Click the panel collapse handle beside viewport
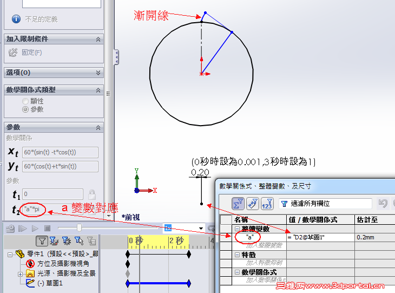 coord(116,57)
